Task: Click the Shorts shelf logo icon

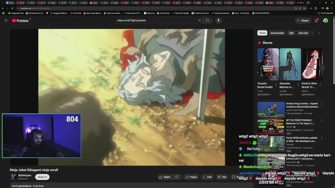Action: click(259, 43)
